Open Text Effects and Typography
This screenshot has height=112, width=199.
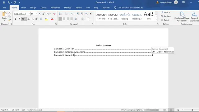pos(41,19)
